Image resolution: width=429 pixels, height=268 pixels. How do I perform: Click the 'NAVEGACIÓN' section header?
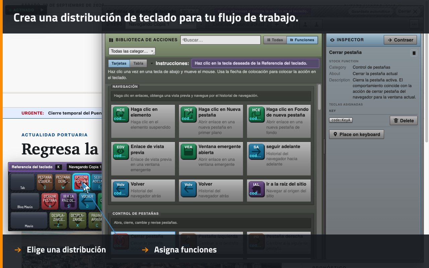[125, 86]
